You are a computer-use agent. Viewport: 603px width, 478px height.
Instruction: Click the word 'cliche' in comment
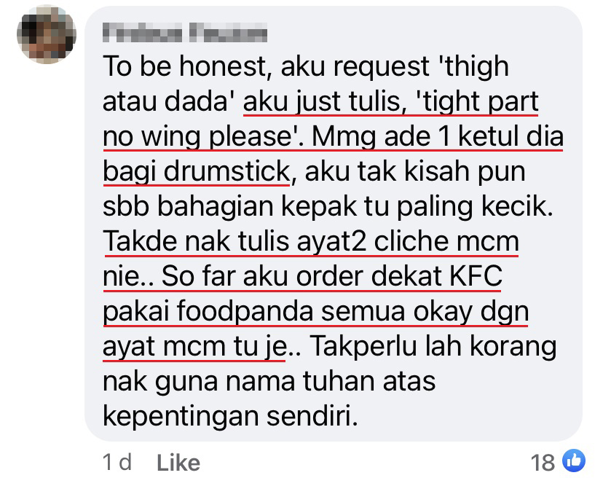coord(411,241)
